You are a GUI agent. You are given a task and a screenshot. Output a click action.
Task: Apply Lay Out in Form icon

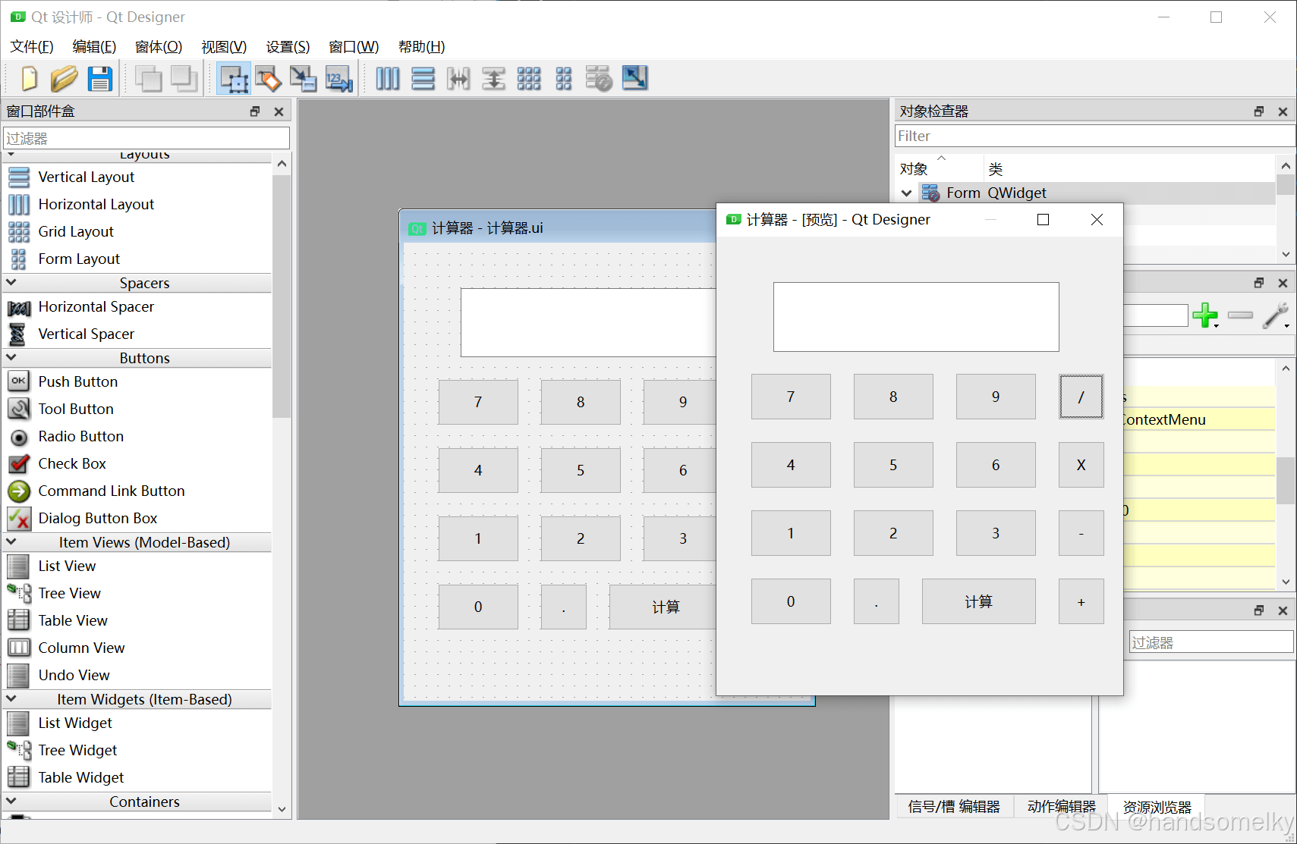coord(564,78)
